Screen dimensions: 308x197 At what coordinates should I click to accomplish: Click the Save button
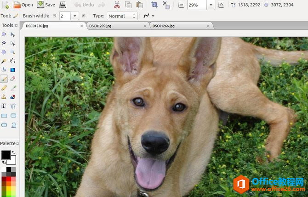click(46, 5)
